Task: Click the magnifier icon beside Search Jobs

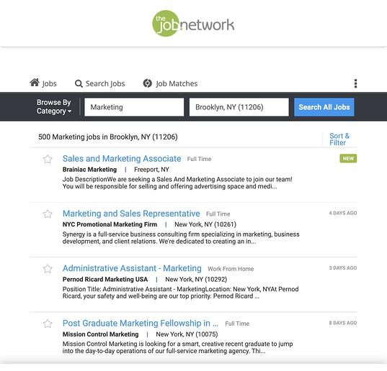Action: click(79, 83)
